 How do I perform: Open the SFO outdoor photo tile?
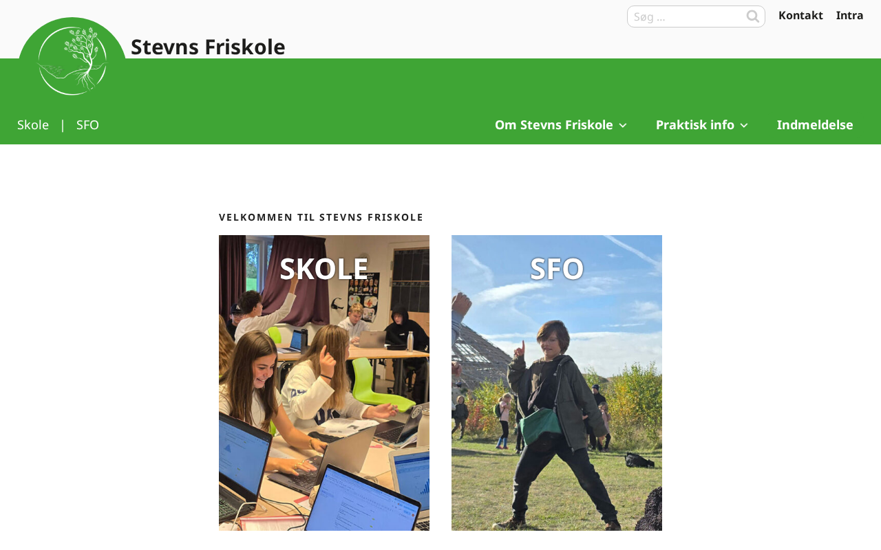[557, 383]
